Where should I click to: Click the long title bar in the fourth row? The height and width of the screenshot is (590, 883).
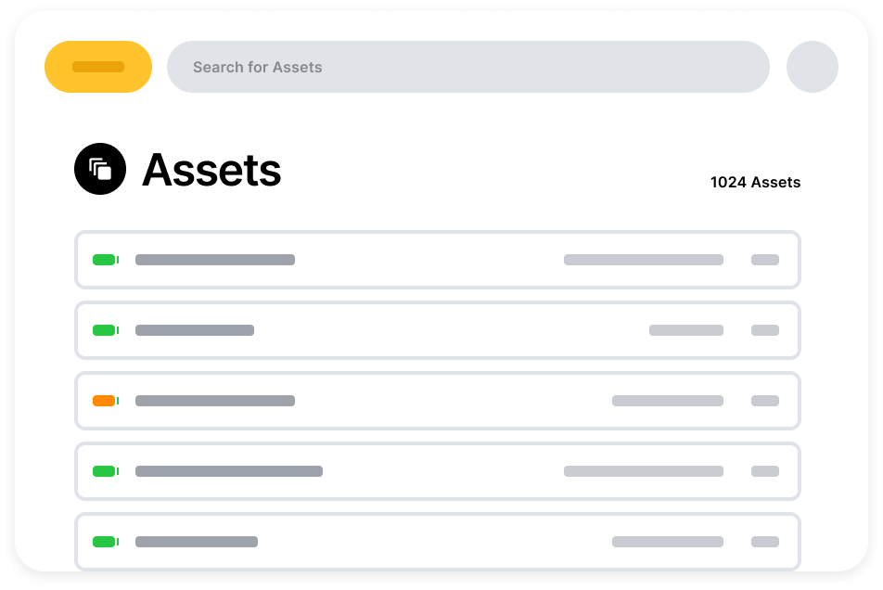[x=229, y=471]
